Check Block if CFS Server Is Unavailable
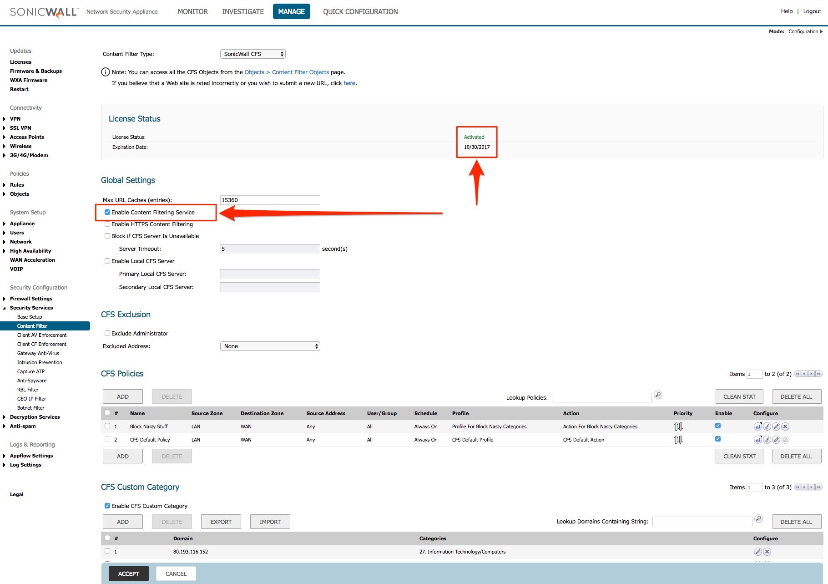 tap(107, 236)
